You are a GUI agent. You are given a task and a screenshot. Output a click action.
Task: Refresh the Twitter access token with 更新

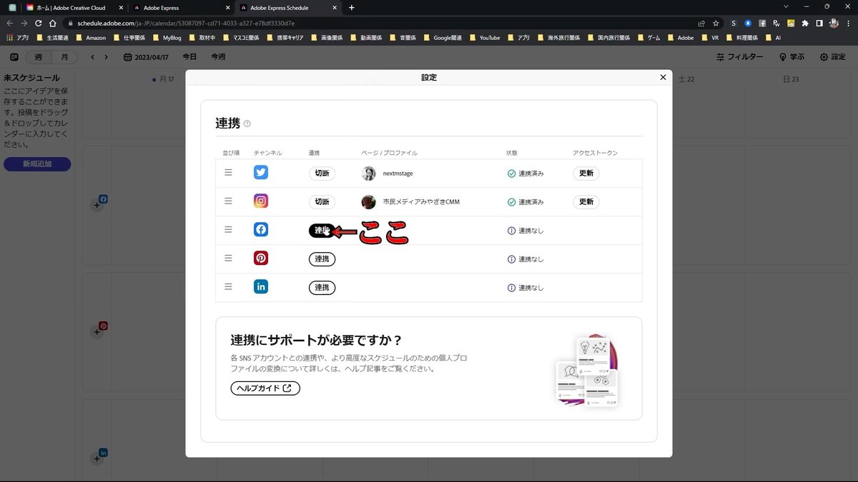pyautogui.click(x=586, y=174)
